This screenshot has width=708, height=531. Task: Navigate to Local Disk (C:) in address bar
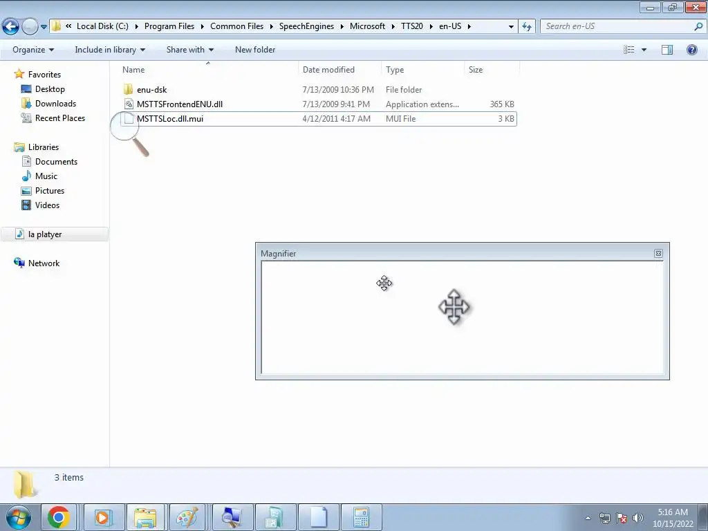(102, 26)
